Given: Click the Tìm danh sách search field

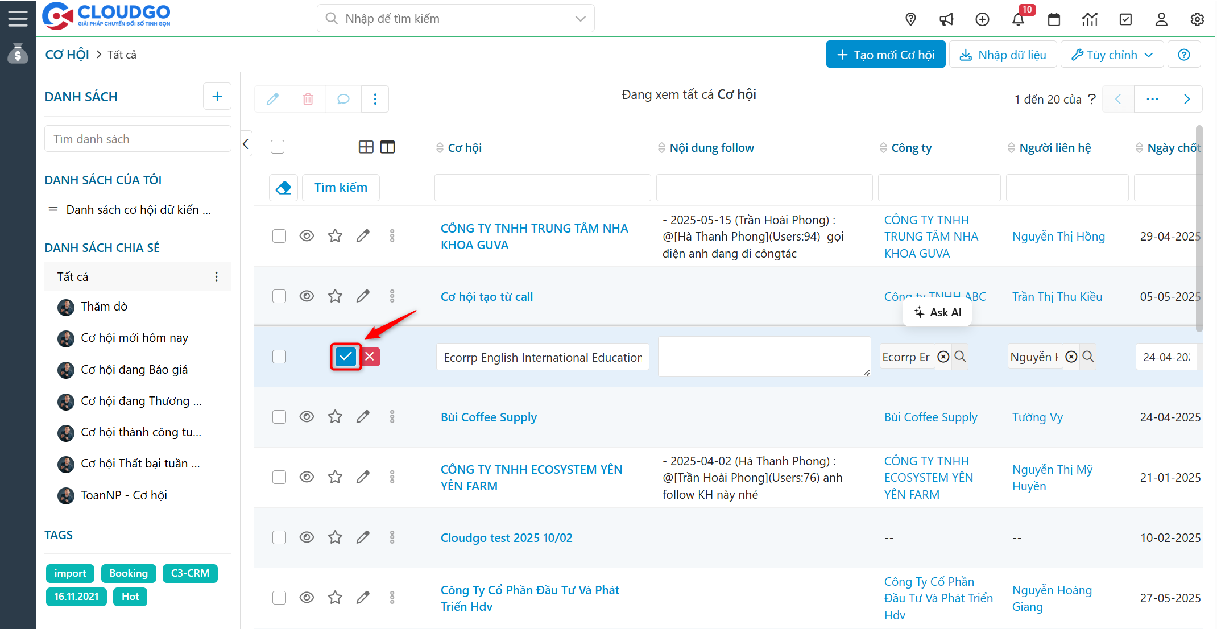Looking at the screenshot, I should point(138,139).
